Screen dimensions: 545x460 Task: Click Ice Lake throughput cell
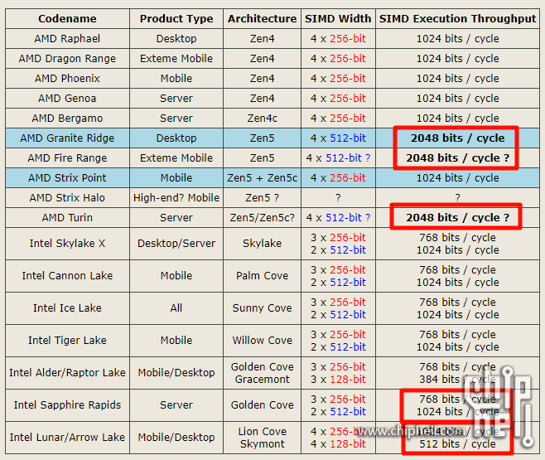tap(457, 308)
